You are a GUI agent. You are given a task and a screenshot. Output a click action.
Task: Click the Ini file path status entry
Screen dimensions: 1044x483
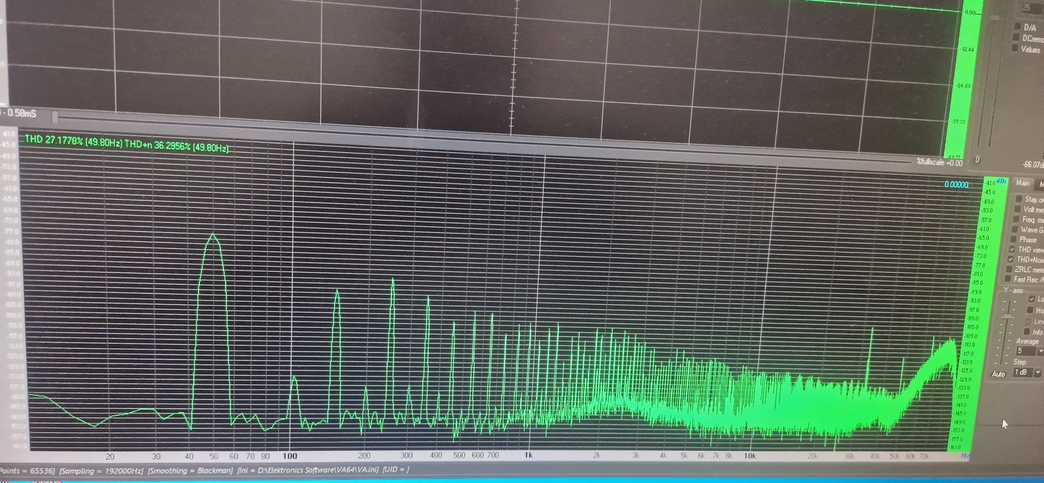coord(308,470)
